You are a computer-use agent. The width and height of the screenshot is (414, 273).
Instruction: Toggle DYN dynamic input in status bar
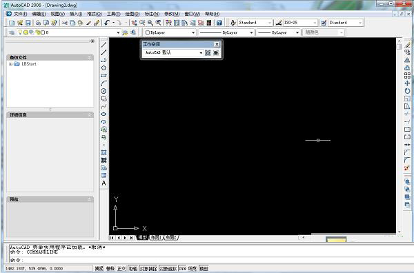(x=182, y=268)
